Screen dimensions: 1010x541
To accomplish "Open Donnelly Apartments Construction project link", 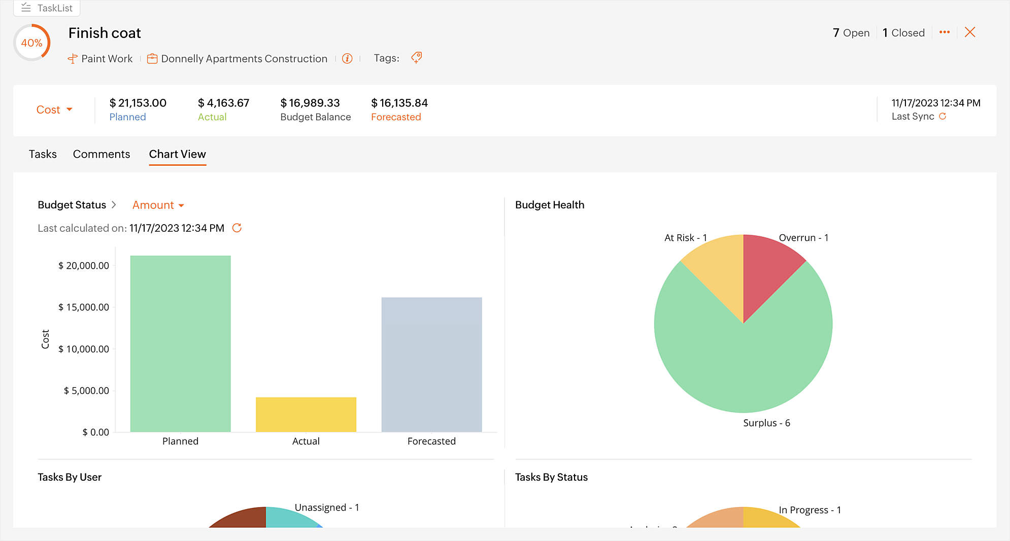I will tap(244, 59).
